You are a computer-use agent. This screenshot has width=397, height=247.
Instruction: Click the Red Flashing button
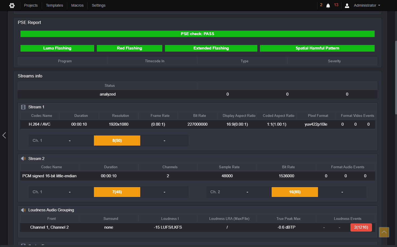point(130,48)
